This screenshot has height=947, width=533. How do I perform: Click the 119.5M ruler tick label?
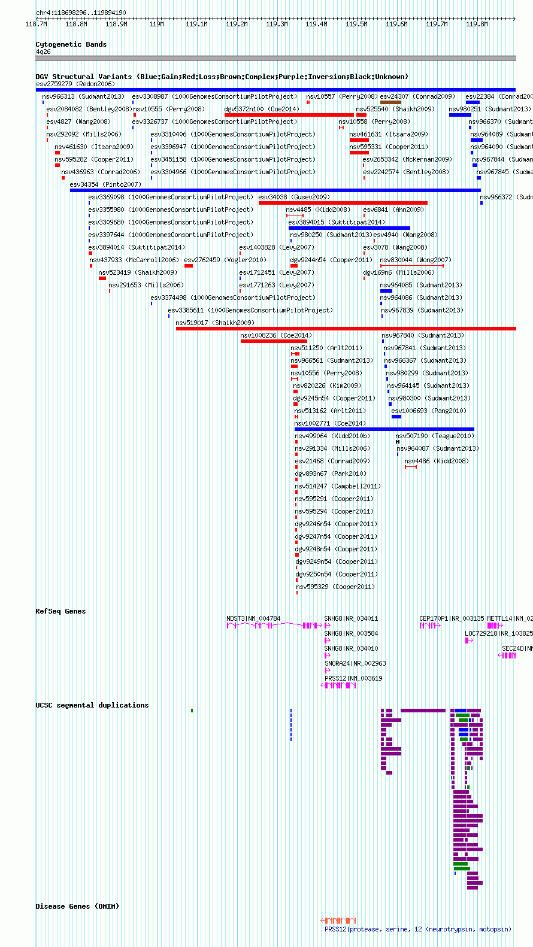tap(356, 24)
